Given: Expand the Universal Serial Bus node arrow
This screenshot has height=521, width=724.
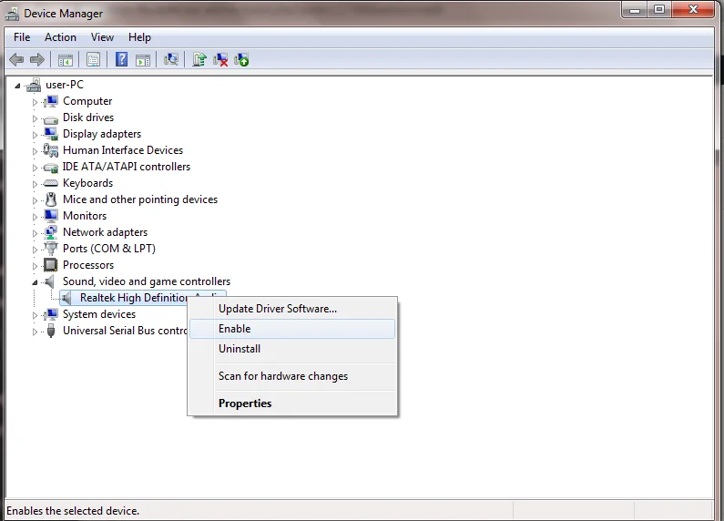Looking at the screenshot, I should click(x=35, y=332).
